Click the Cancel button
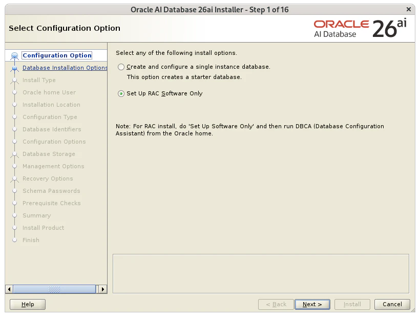Viewport: 420px width, 317px height. [x=392, y=304]
